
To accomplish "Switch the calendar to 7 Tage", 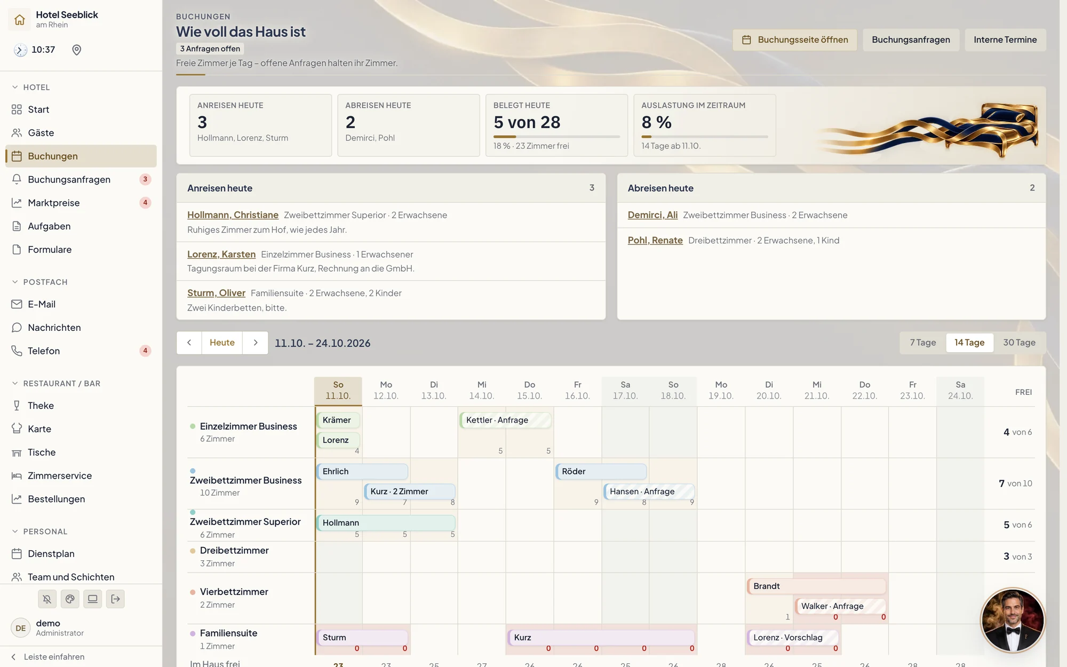I will 922,343.
